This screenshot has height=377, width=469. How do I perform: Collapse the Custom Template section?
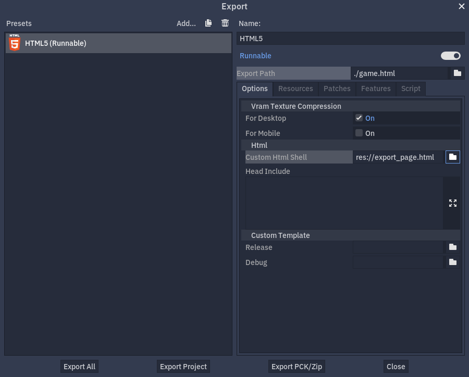pyautogui.click(x=280, y=235)
